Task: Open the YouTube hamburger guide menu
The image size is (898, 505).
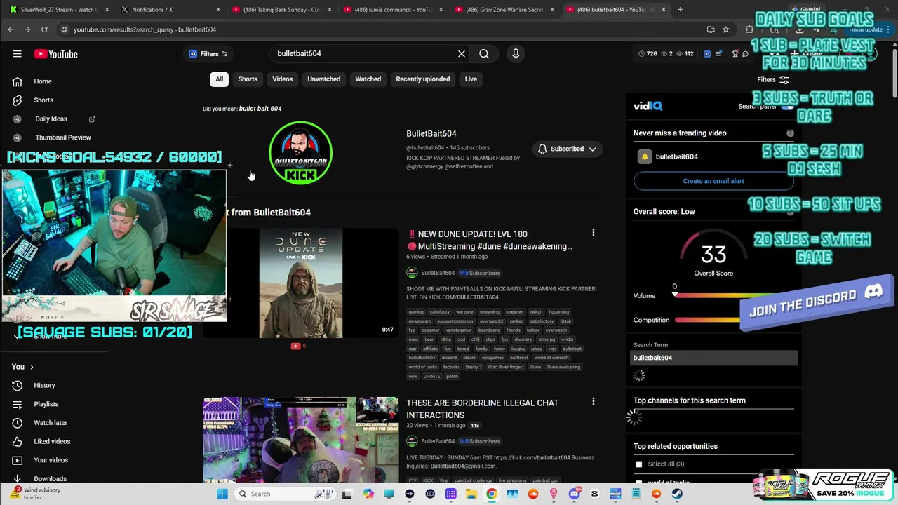Action: (x=17, y=54)
